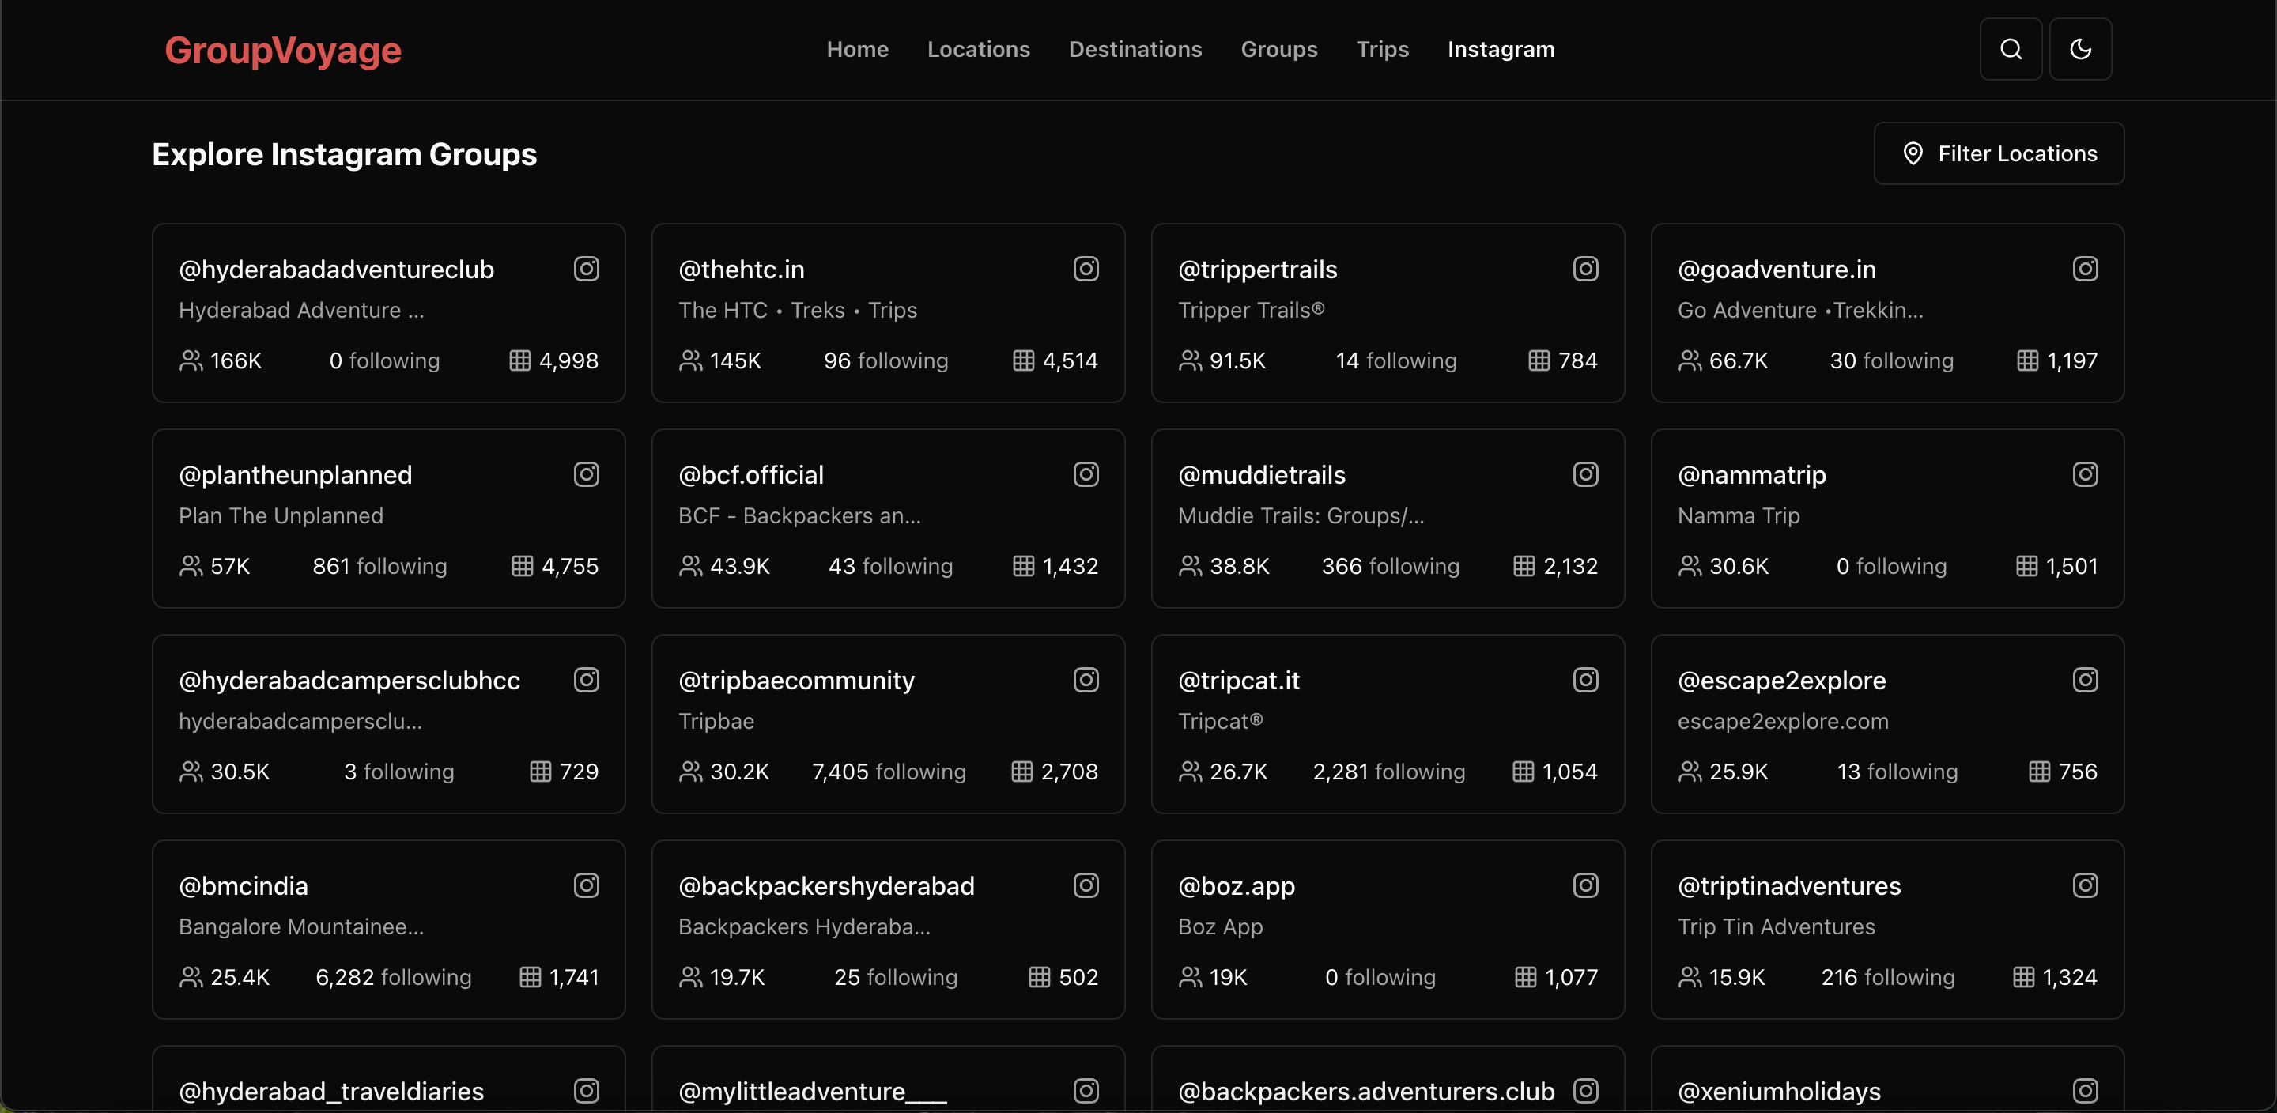Click the @bmcindia handle

coord(243,887)
